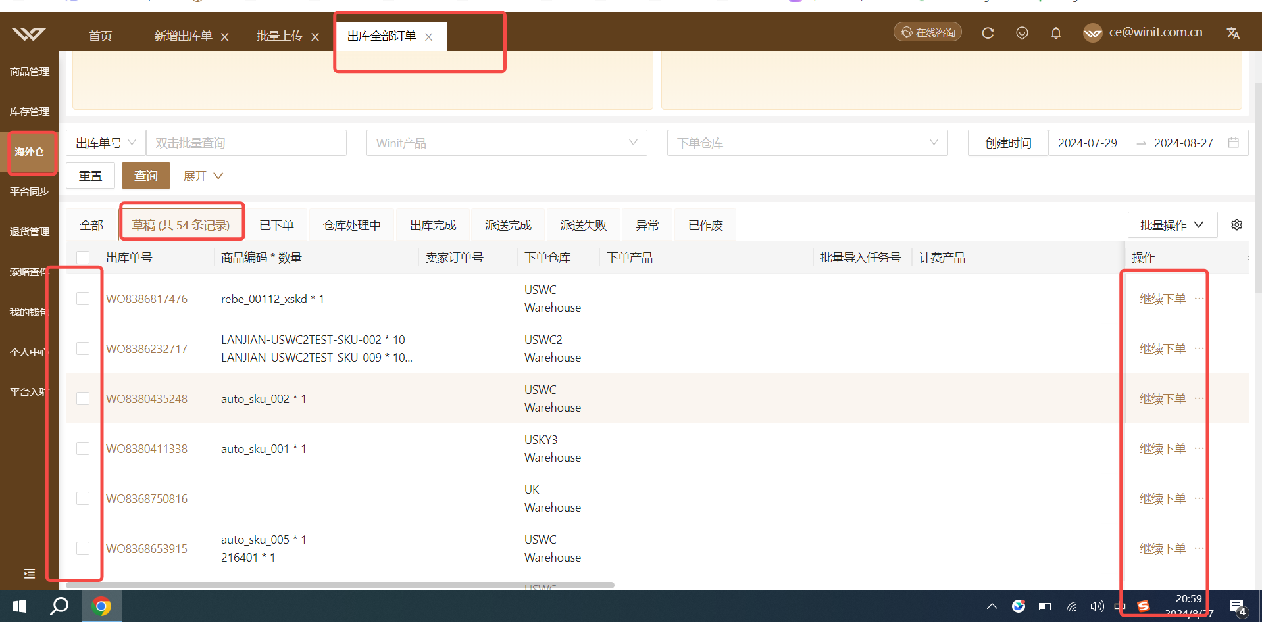Expand more filters with 展开

[203, 176]
